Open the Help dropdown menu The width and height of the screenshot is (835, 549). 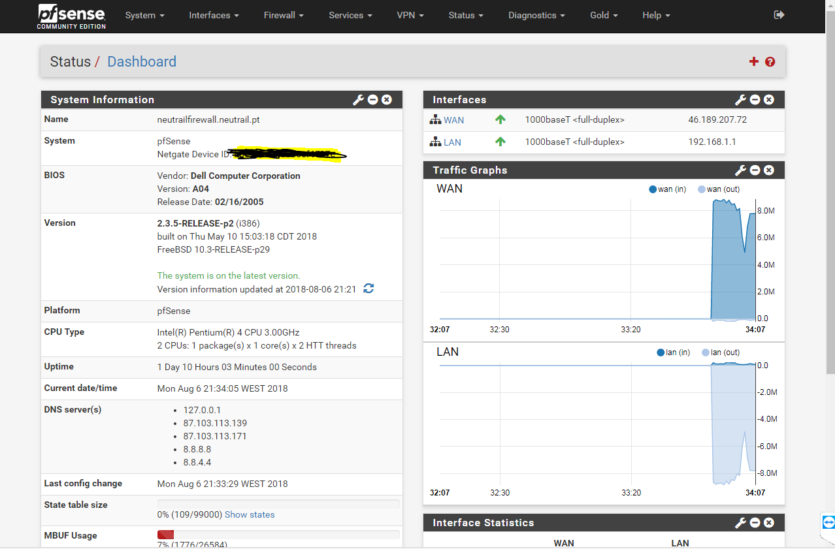point(656,15)
